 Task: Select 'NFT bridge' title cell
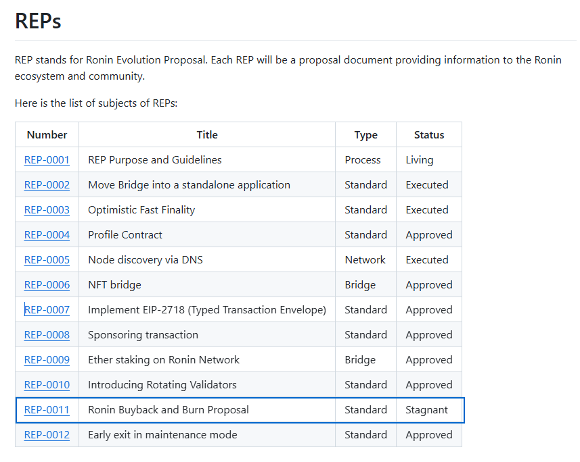coord(207,285)
